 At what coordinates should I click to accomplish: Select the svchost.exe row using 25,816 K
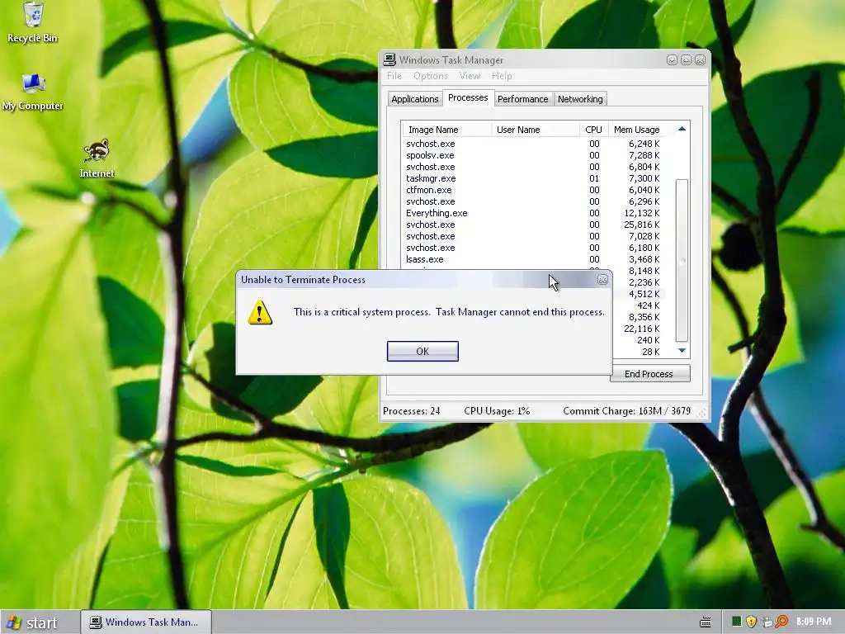534,225
